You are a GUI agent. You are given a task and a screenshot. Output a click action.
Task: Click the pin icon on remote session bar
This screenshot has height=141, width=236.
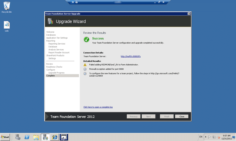(73, 2)
